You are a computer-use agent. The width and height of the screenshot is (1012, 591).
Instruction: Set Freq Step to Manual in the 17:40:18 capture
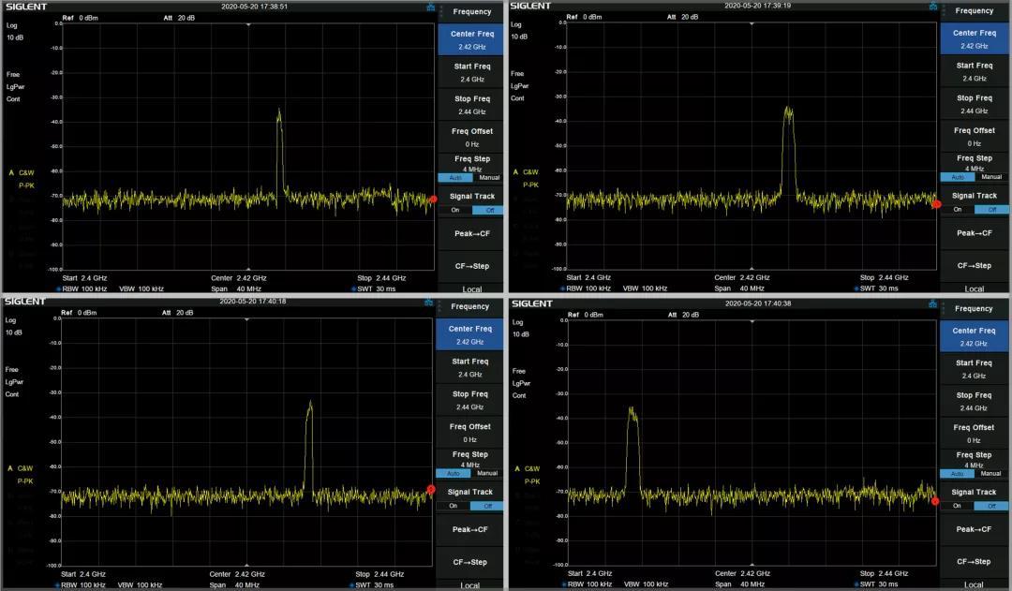(486, 473)
